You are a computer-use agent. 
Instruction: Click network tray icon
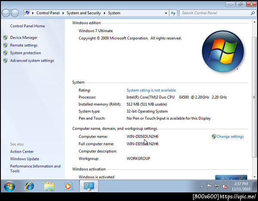217,186
